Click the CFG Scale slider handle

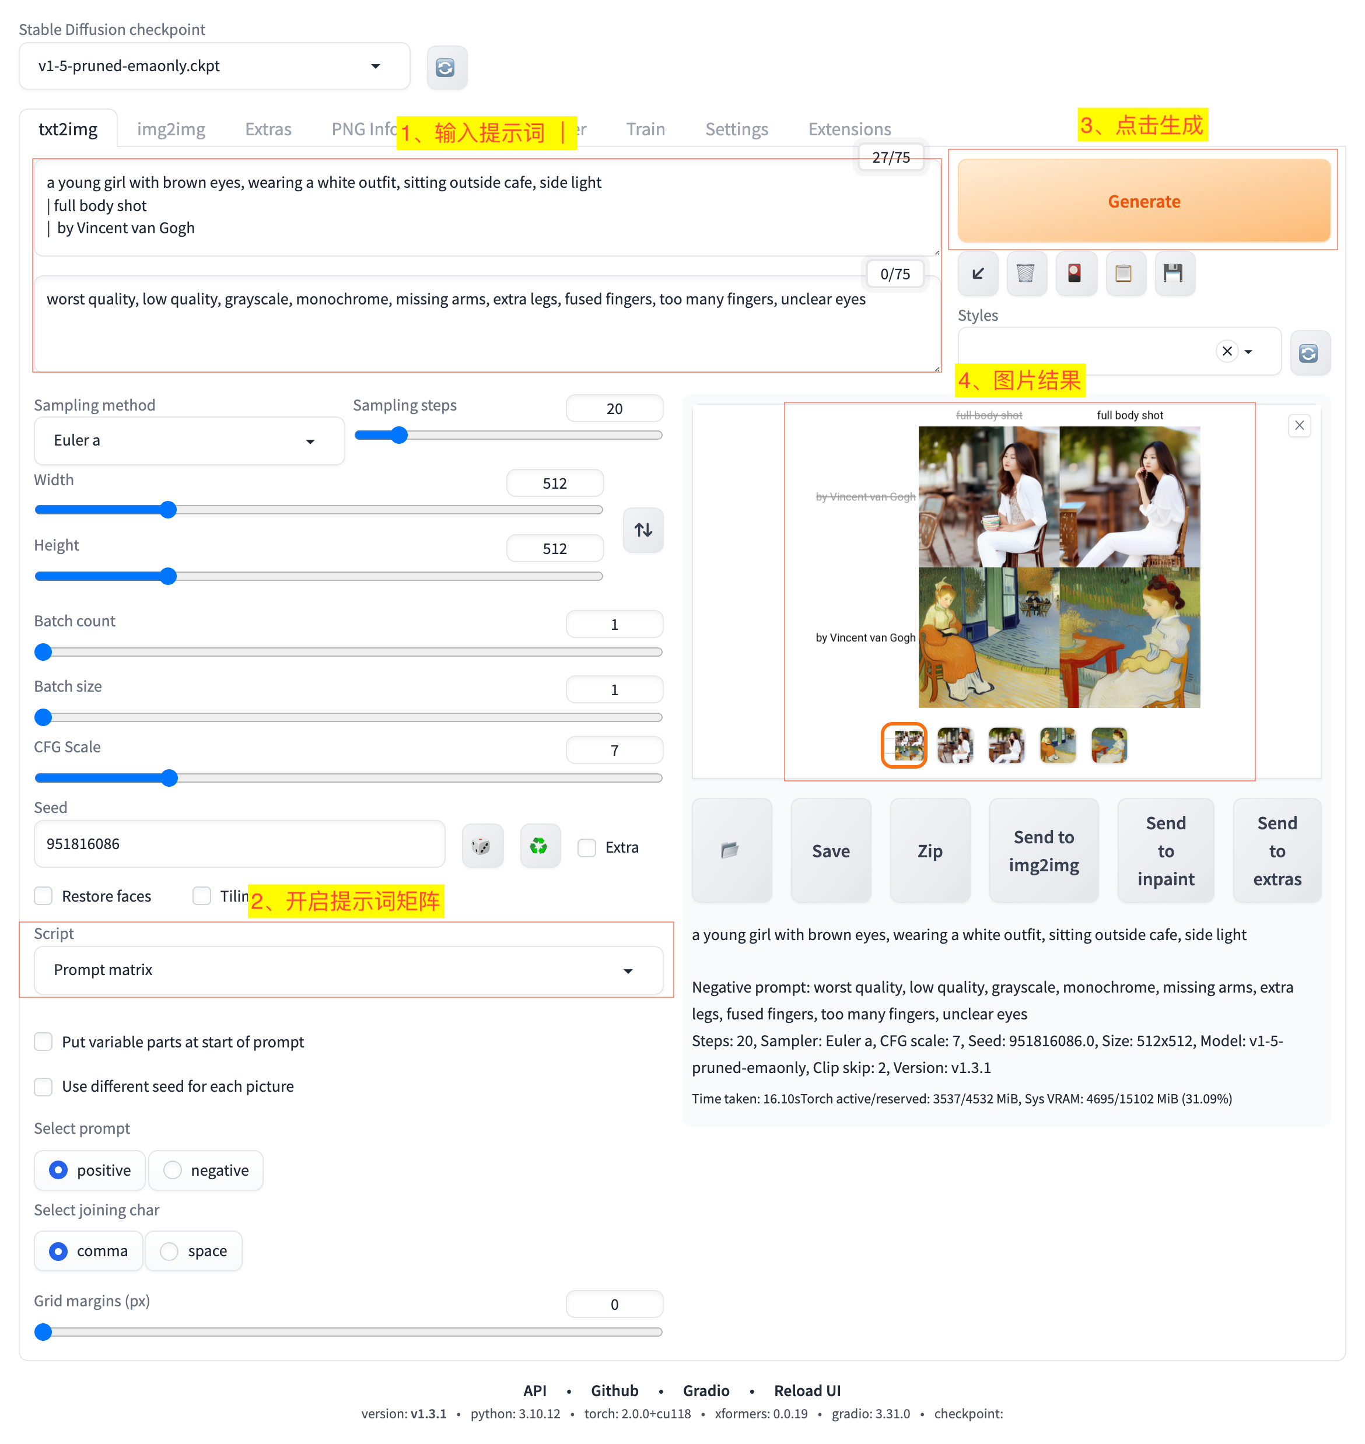point(170,777)
